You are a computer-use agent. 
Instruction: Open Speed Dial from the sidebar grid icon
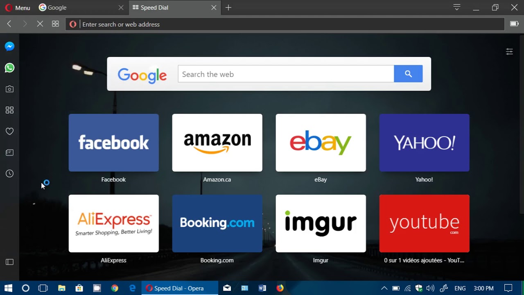[x=9, y=110]
